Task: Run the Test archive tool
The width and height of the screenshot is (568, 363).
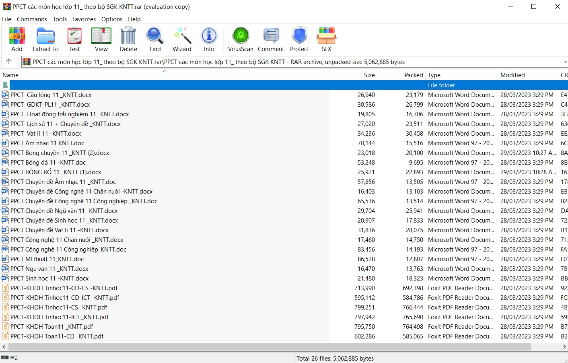Action: click(x=74, y=39)
